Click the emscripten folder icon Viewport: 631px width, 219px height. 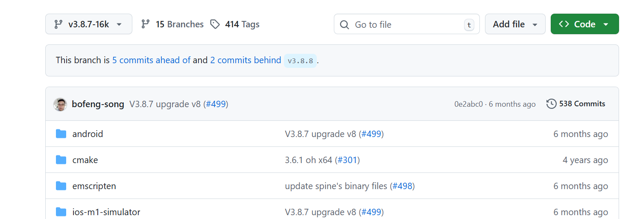(61, 186)
